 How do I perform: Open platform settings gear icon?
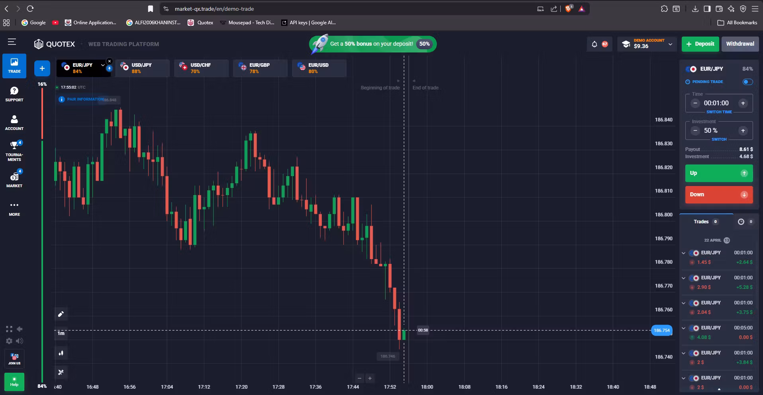tap(9, 341)
